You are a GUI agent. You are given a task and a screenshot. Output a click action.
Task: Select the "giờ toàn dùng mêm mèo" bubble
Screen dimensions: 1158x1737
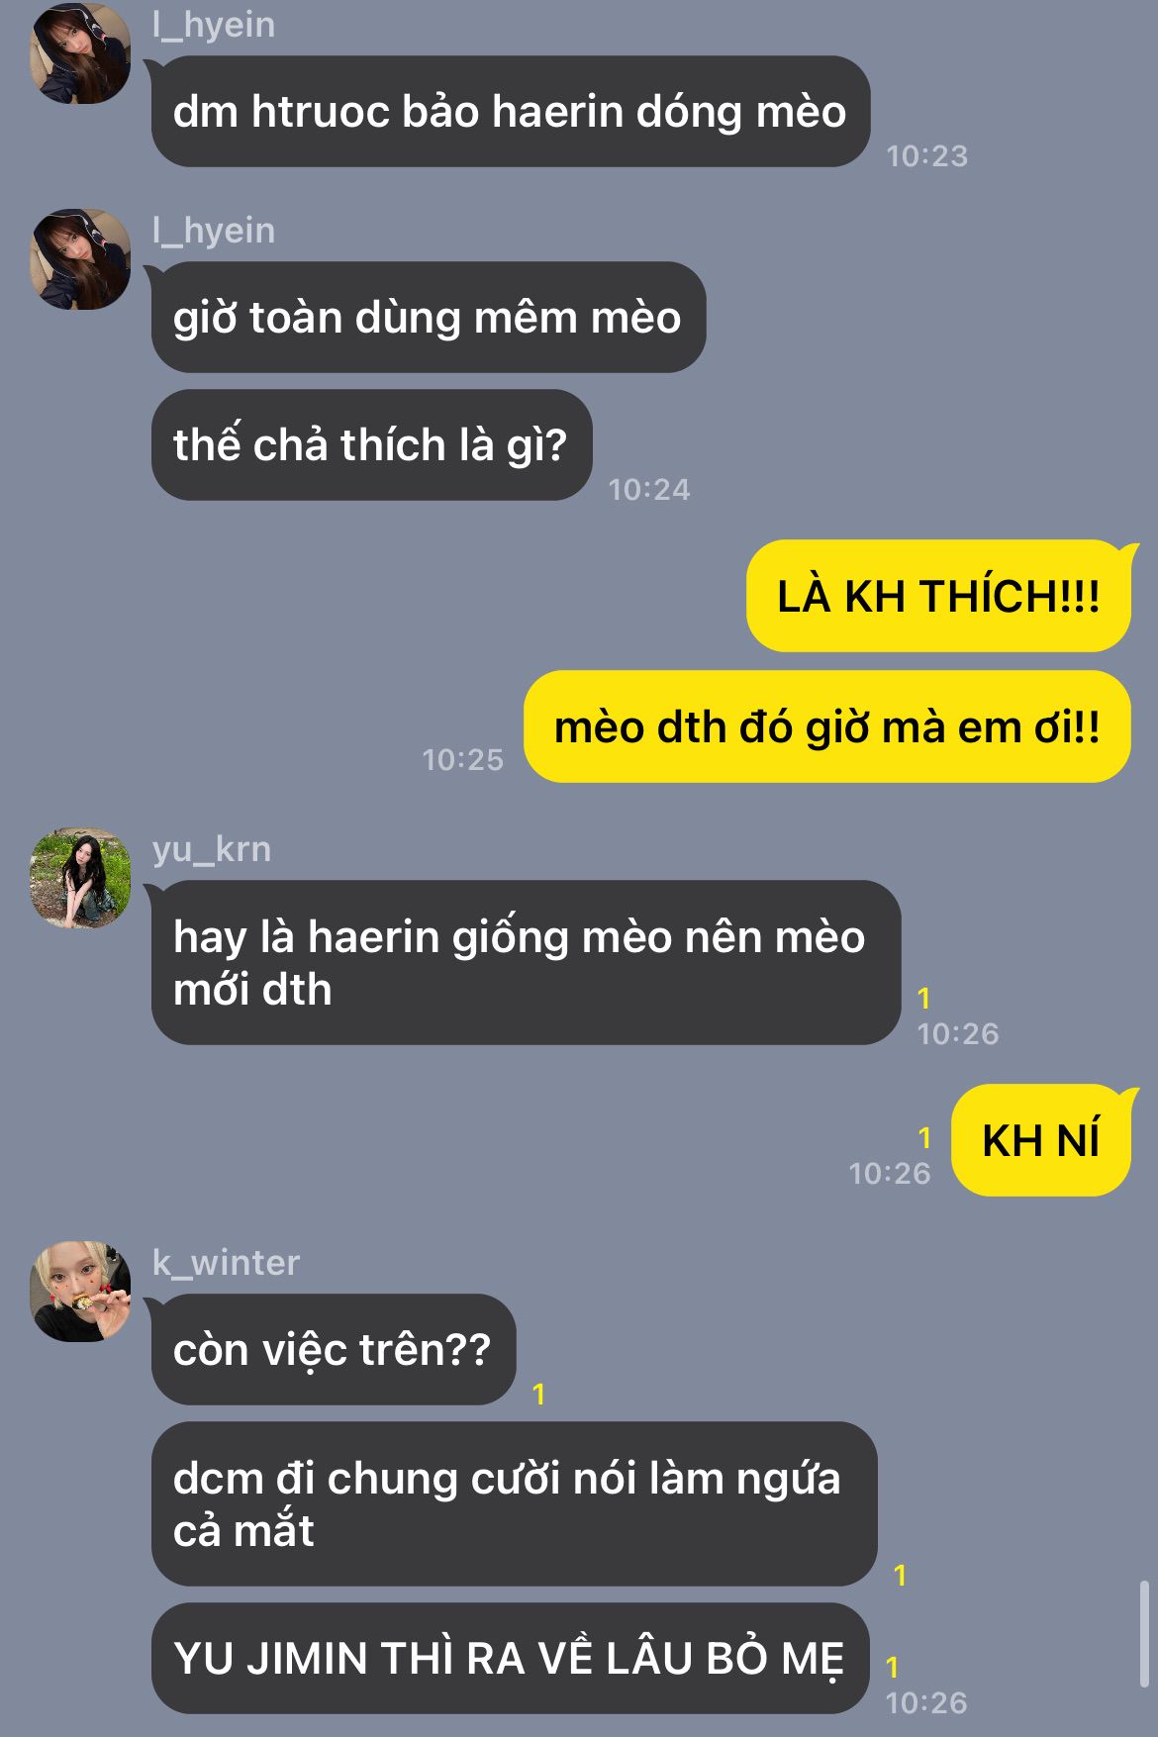click(429, 318)
